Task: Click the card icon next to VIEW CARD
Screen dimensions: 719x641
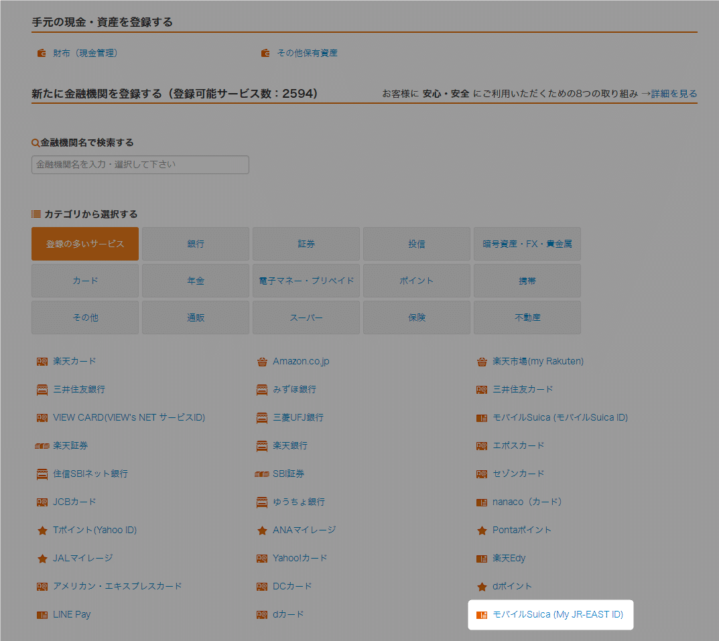Action: pos(42,418)
